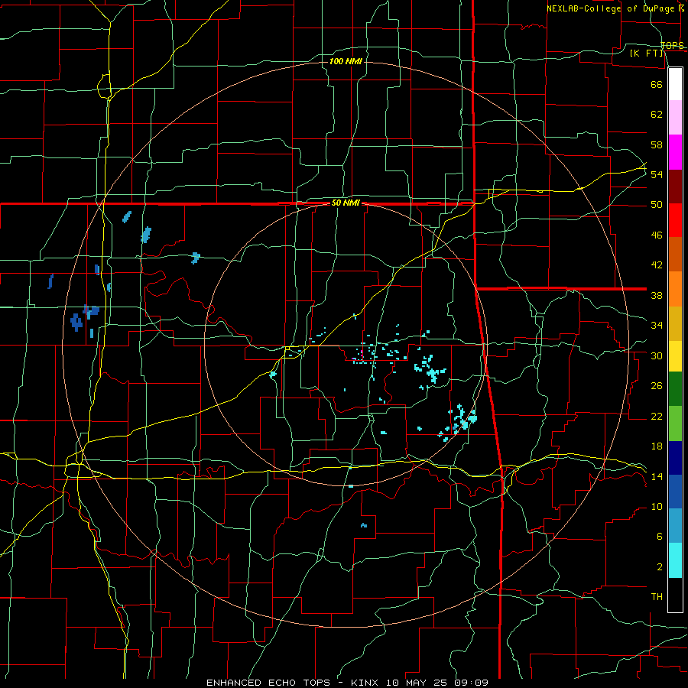Click the "TH" threshold label
The height and width of the screenshot is (688, 688).
(657, 597)
